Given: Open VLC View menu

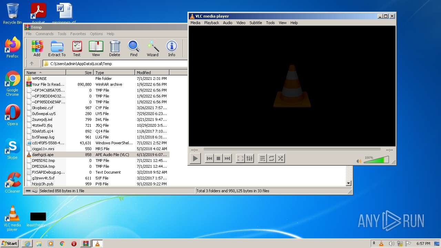Looking at the screenshot, I should [x=283, y=23].
